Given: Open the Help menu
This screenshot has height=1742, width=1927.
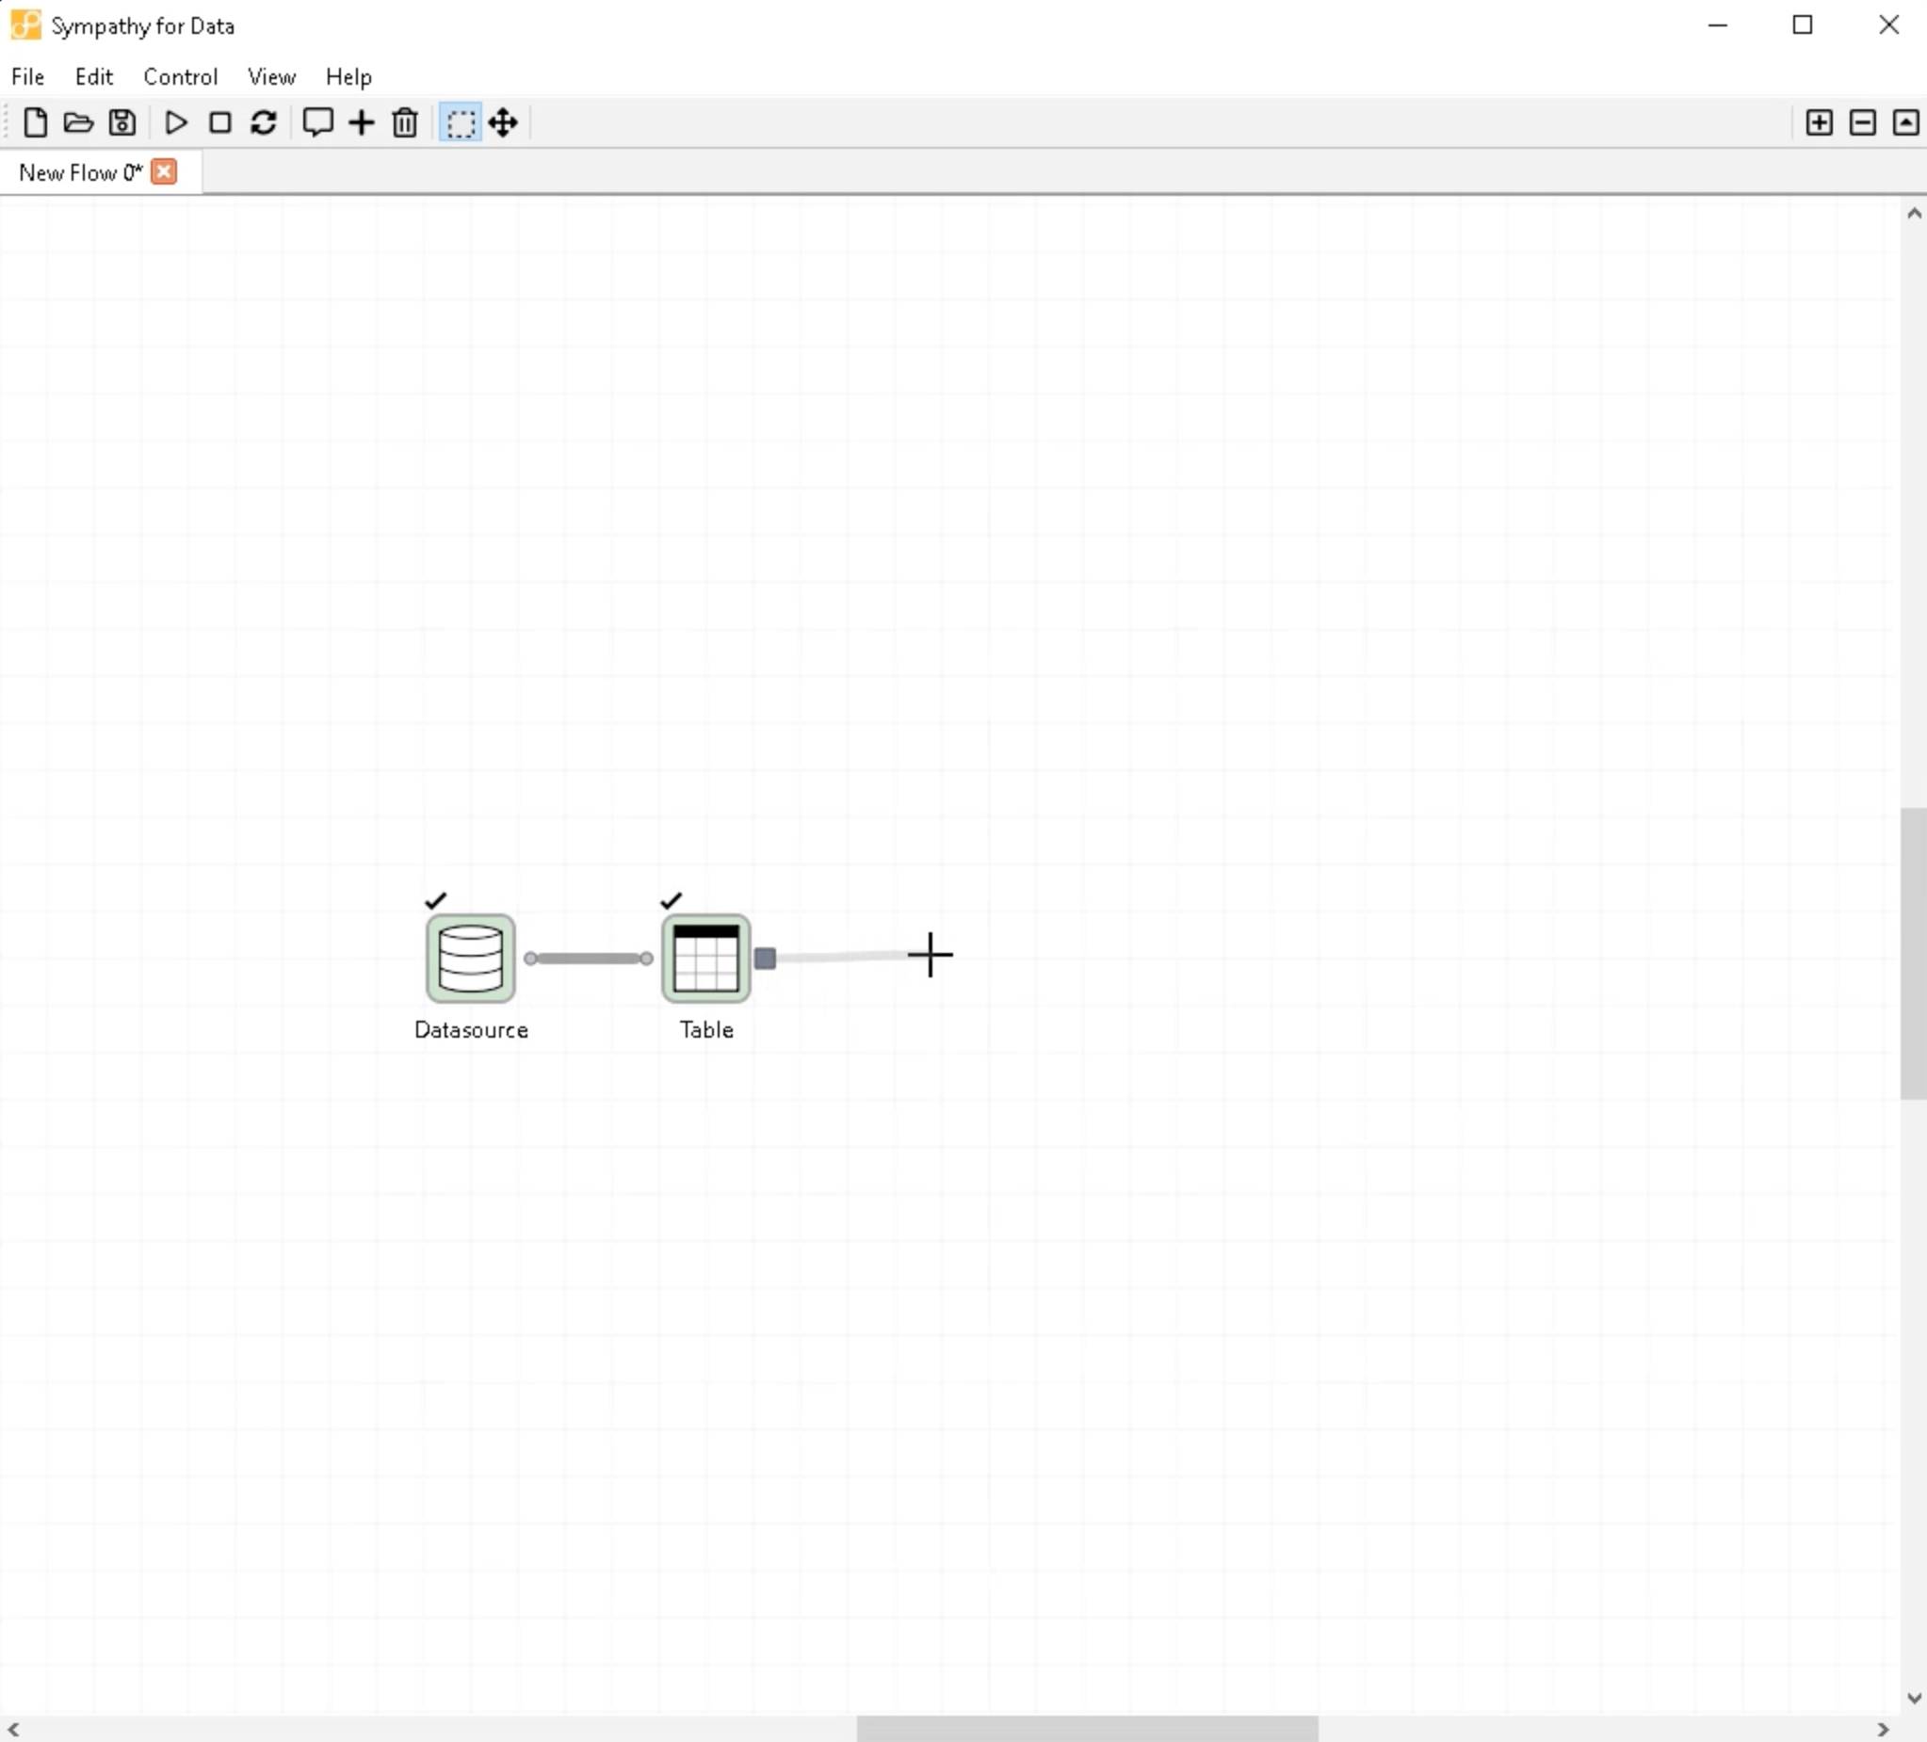Looking at the screenshot, I should tap(348, 76).
